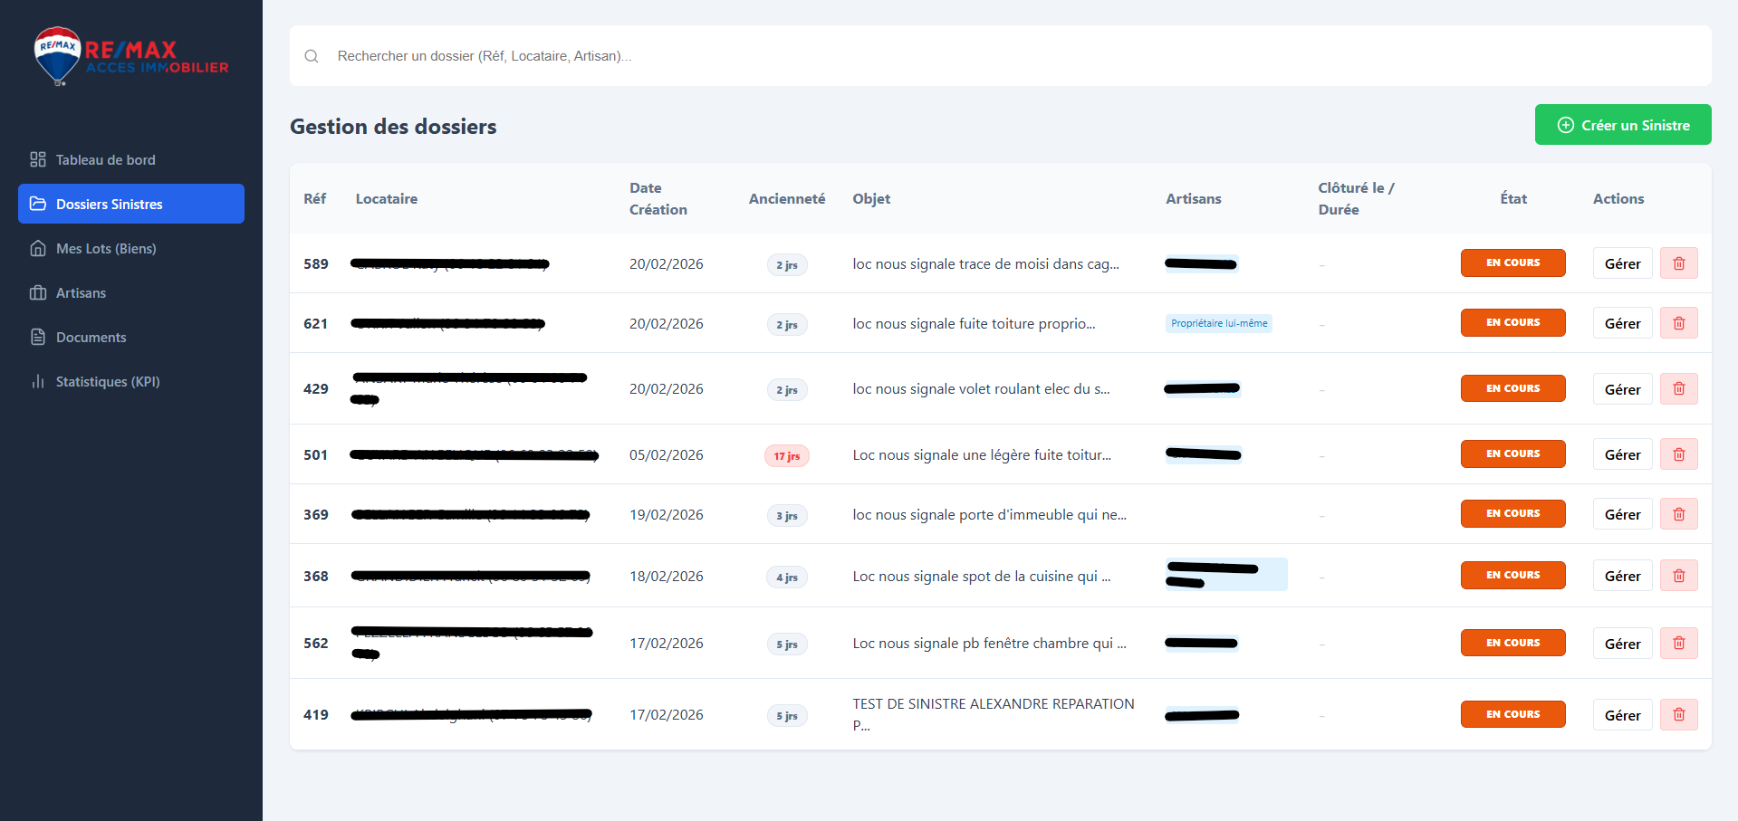Image resolution: width=1738 pixels, height=821 pixels.
Task: Click the trash icon for dossier 419
Action: [x=1678, y=715]
